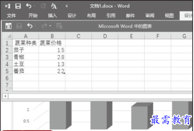
Task: Click the Word application icon in the title bar
Action: (x=7, y=6)
